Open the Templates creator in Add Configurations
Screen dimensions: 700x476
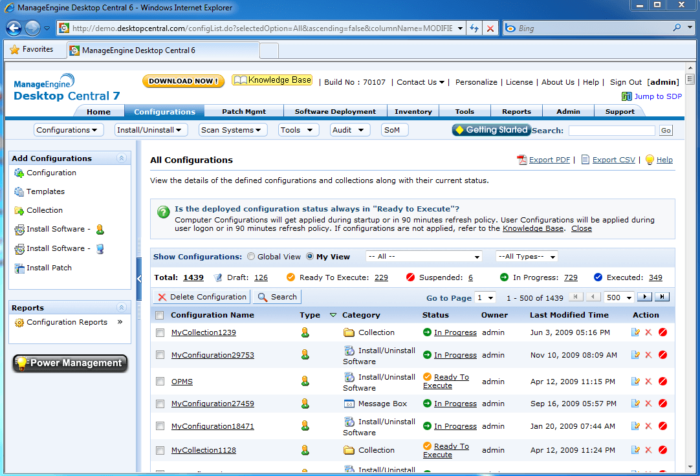(x=45, y=191)
